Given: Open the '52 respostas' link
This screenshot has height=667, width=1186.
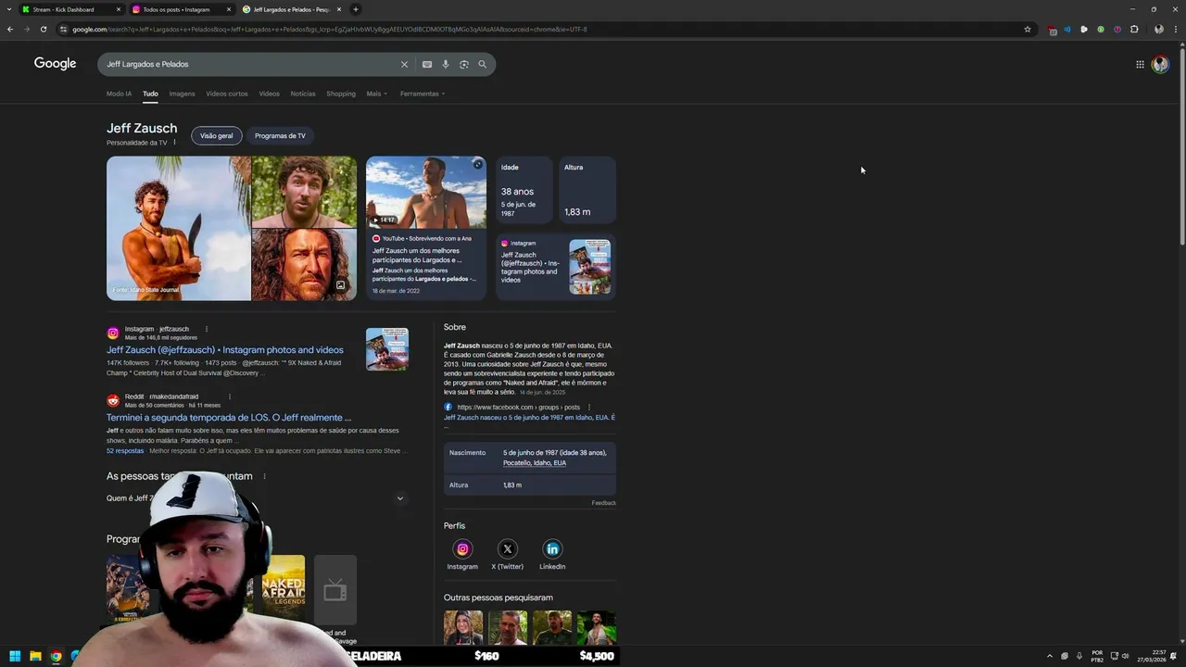Looking at the screenshot, I should click(125, 450).
